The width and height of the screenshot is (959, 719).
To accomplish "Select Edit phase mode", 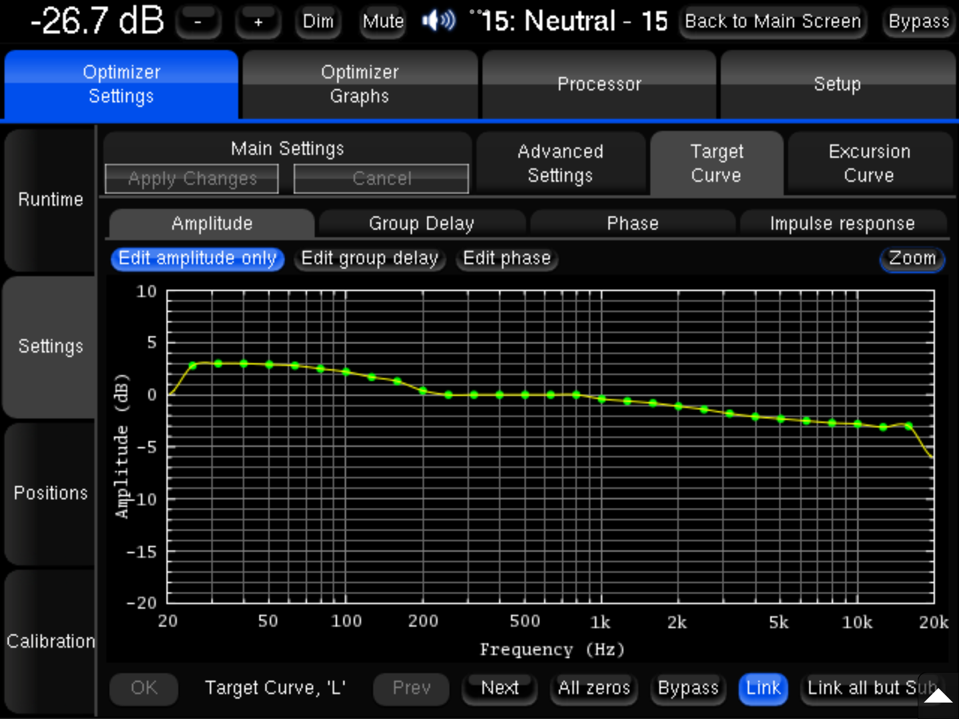I will (x=507, y=259).
